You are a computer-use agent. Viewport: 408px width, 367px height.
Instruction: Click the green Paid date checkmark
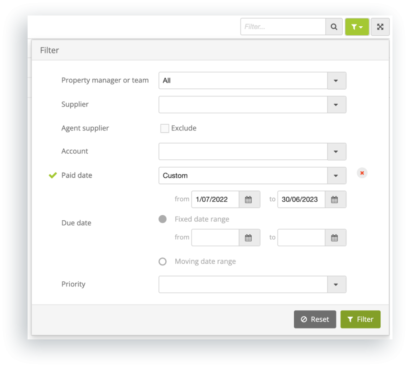coord(53,175)
